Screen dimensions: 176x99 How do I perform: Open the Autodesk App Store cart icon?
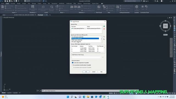[x=155, y=1]
